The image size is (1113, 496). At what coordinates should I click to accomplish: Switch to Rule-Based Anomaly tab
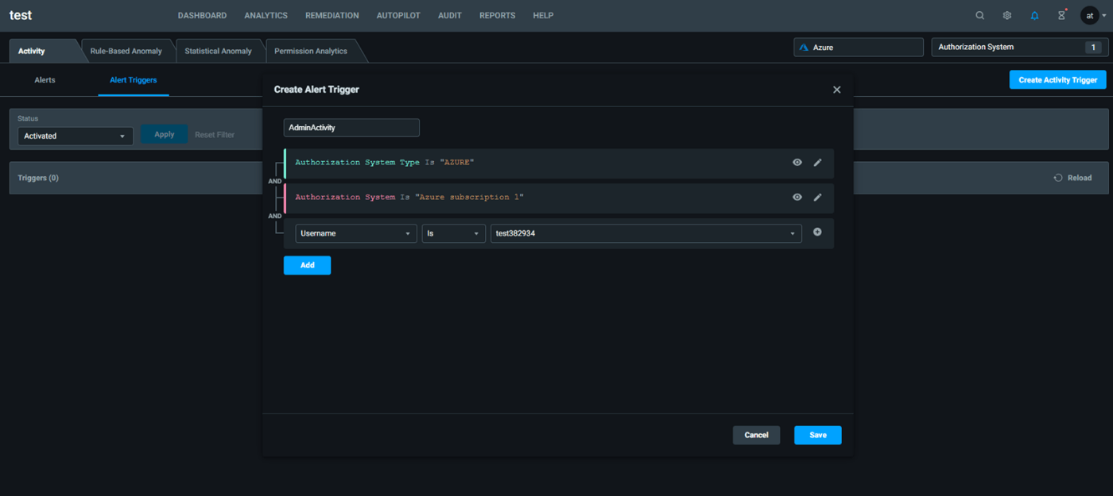[x=126, y=51]
